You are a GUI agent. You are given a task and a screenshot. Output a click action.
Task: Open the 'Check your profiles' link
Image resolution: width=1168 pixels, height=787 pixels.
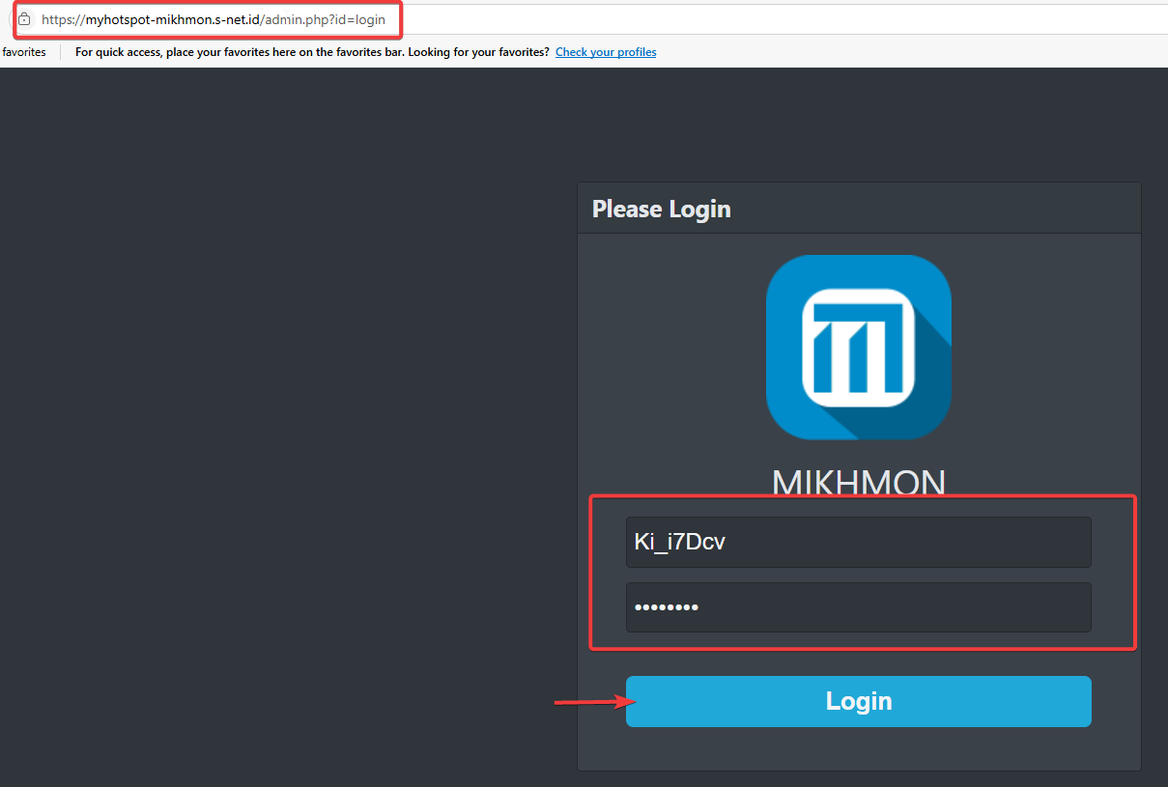click(x=606, y=52)
